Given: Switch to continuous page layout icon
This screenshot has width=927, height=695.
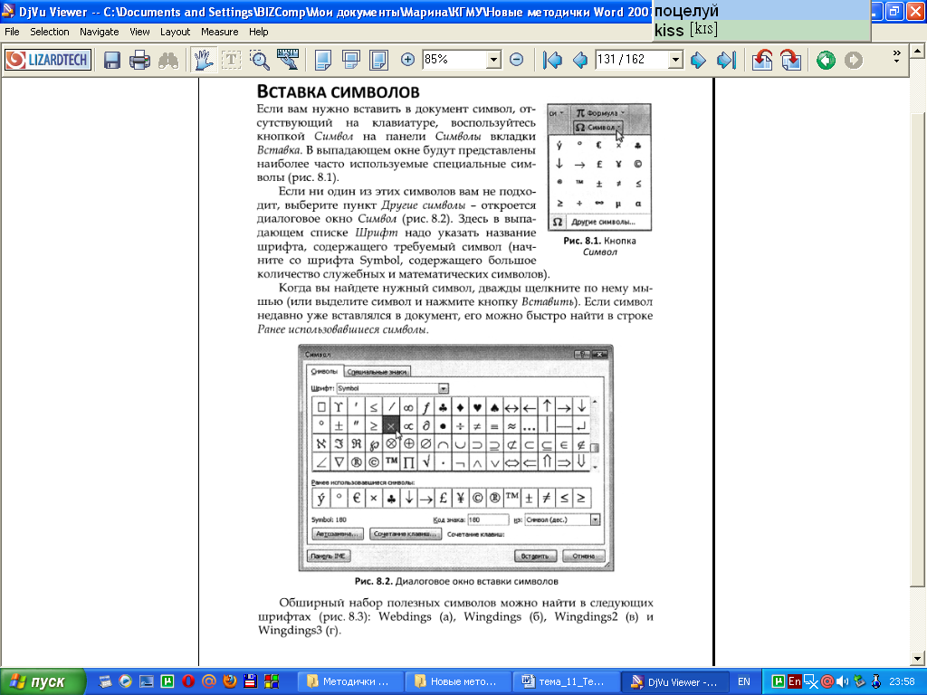Looking at the screenshot, I should coord(351,60).
